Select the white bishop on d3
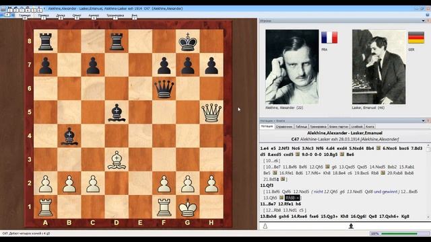The width and height of the screenshot is (431, 242). 117,160
